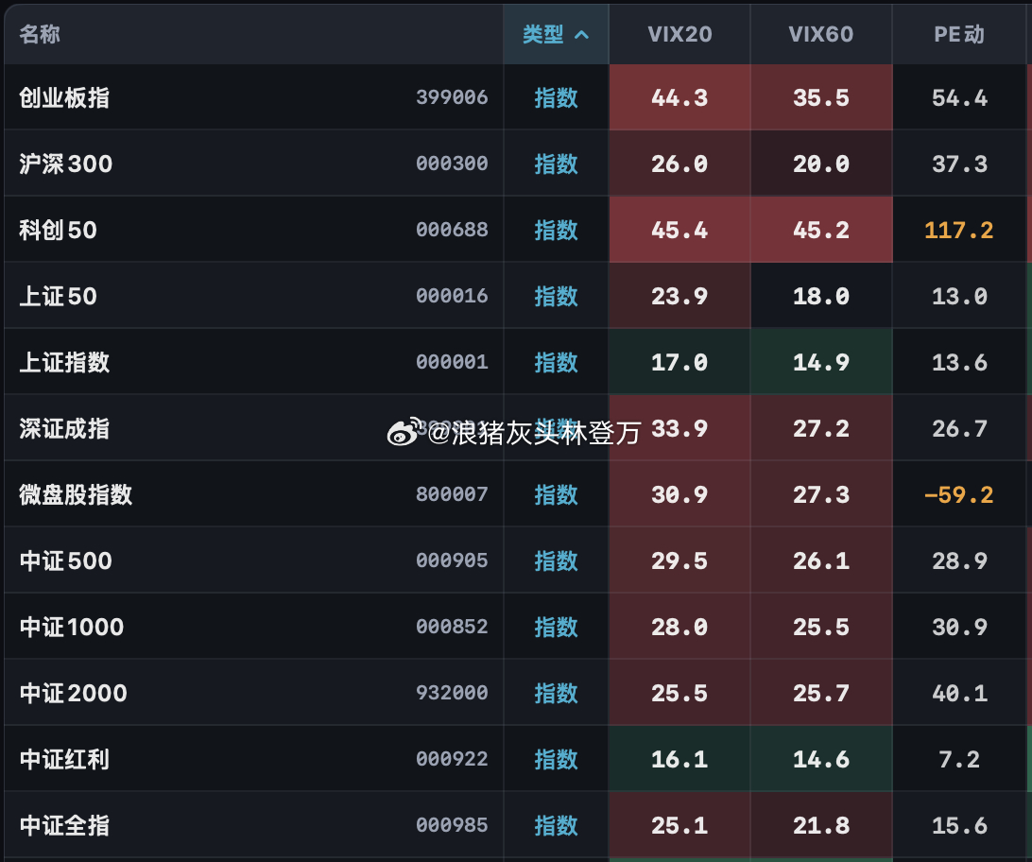Click negative PE value -59.2
Image resolution: width=1032 pixels, height=862 pixels.
(x=959, y=495)
